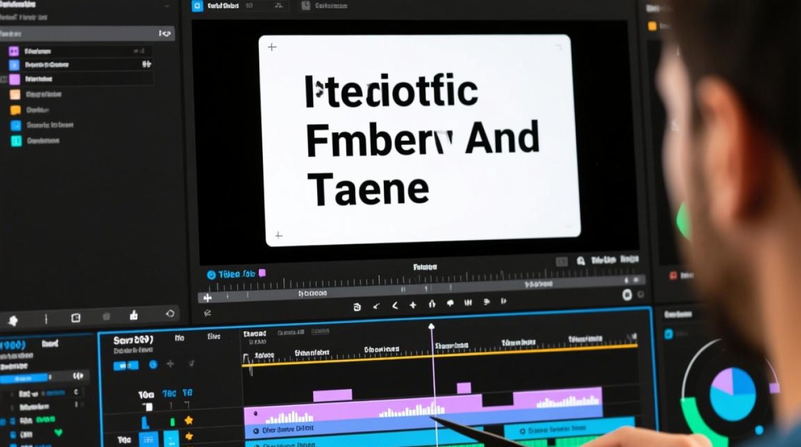This screenshot has width=801, height=447.
Task: Click the upward arrow icon under preview ruler
Action: (x=431, y=305)
